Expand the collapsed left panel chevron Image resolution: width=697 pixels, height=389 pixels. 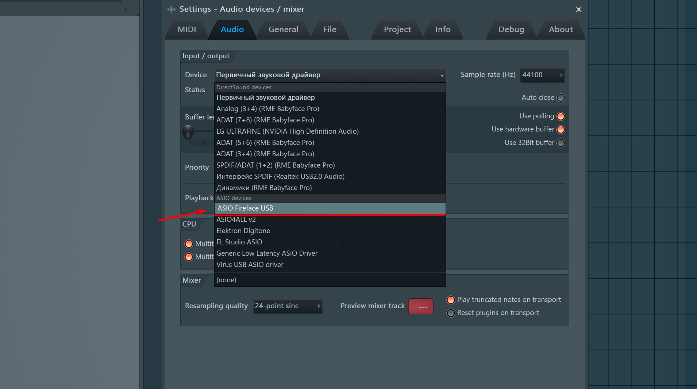126,10
